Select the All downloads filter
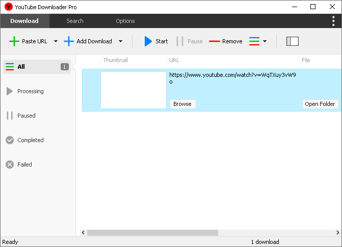Image resolution: width=342 pixels, height=247 pixels. click(37, 67)
